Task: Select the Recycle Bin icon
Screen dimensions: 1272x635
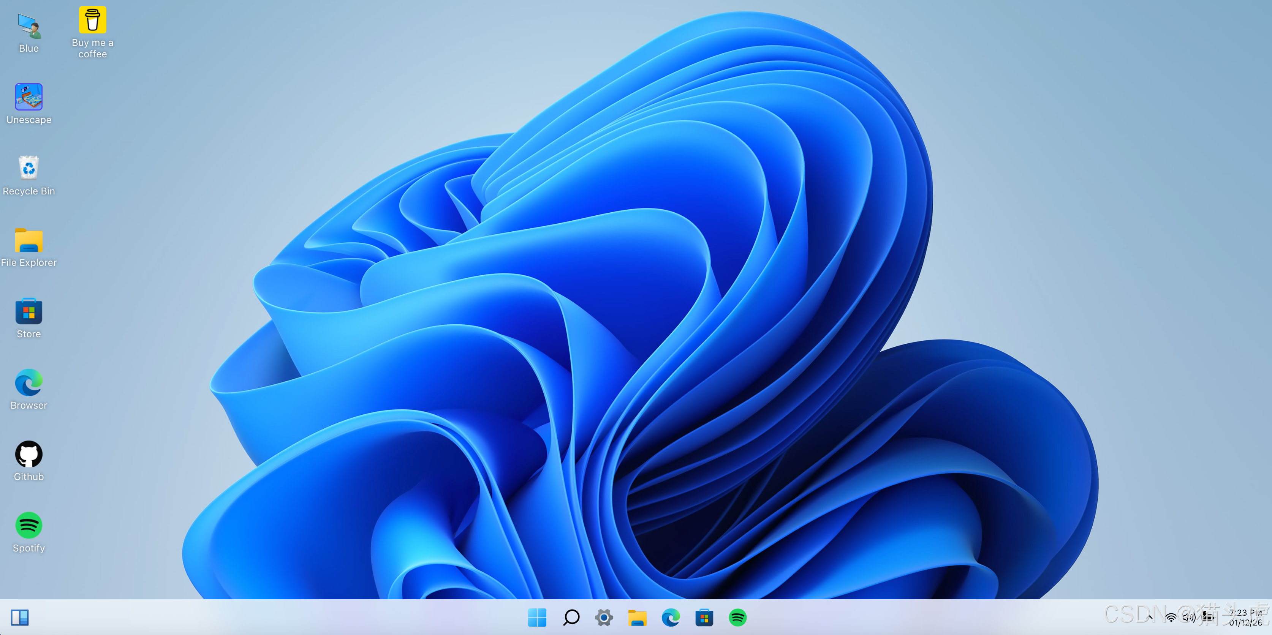Action: point(28,168)
